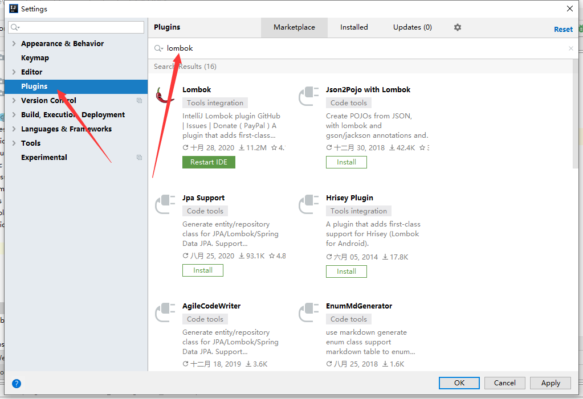Image resolution: width=583 pixels, height=399 pixels.
Task: Clear the lombok search text with the X
Action: point(570,48)
